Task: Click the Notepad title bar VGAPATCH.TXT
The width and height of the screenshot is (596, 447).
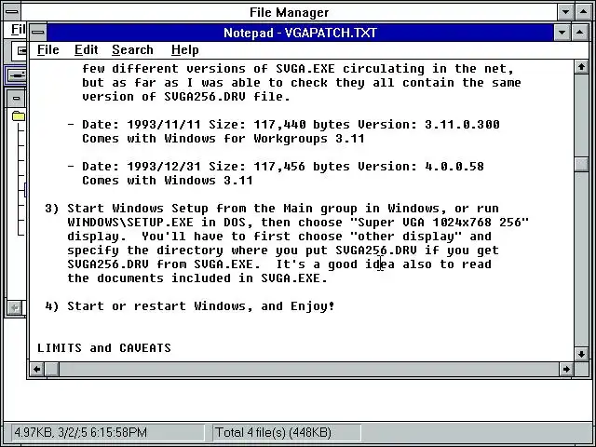Action: (300, 33)
